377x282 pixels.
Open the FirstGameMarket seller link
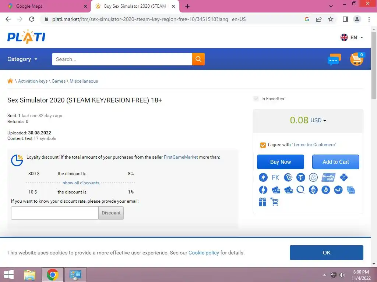point(180,157)
